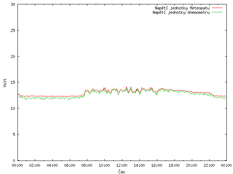
Task: Click the x-axis time label '12:00'
Action: click(x=122, y=165)
